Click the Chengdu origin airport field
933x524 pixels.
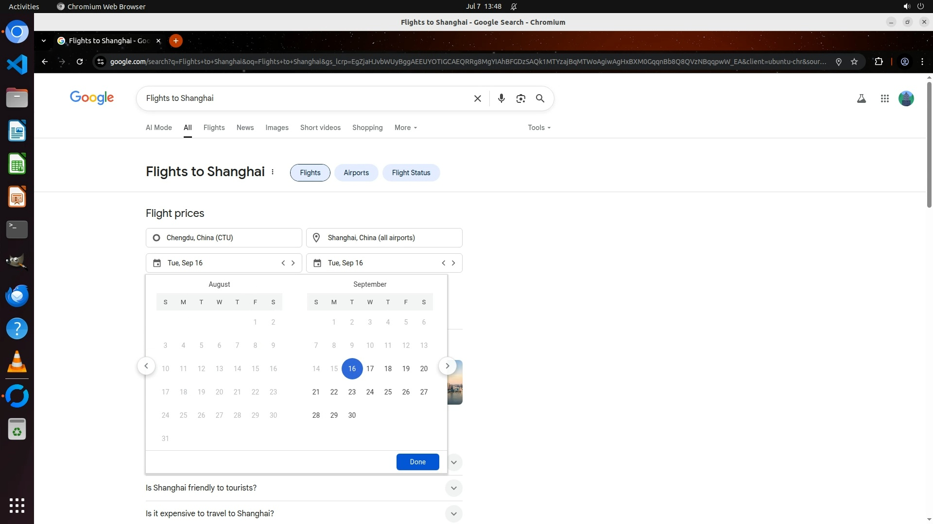[224, 238]
